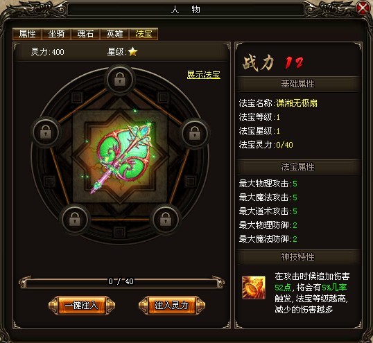Switch to the 坐骑 tab
The image size is (373, 343).
click(56, 34)
